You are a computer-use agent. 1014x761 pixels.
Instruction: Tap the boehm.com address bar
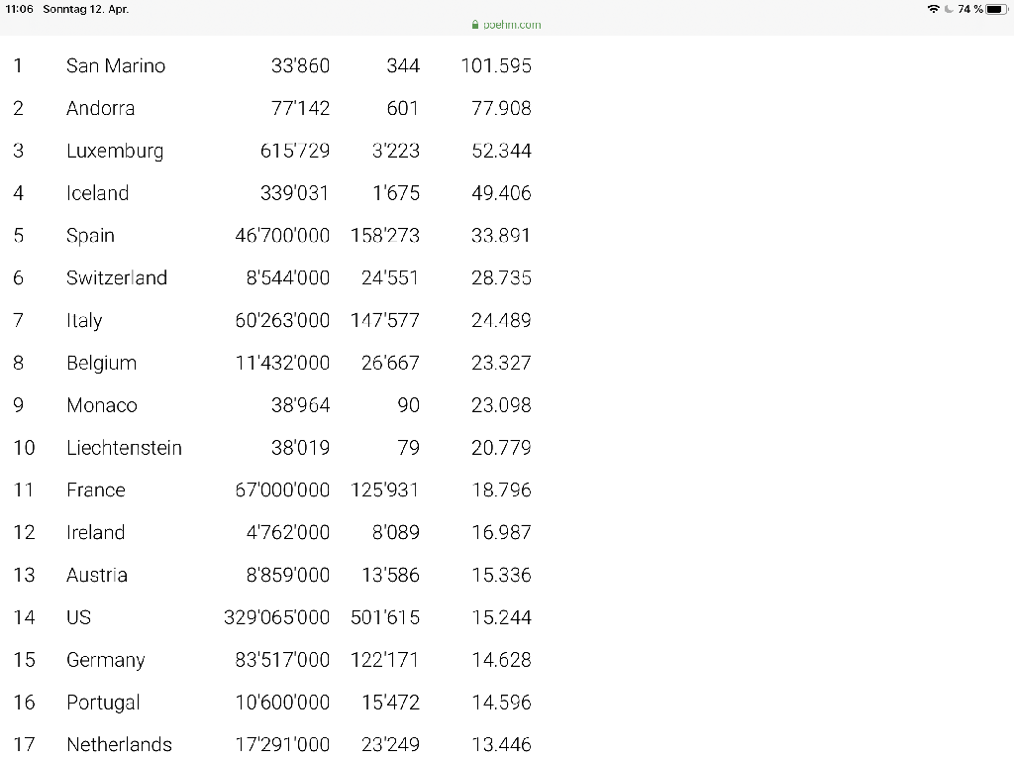(506, 25)
